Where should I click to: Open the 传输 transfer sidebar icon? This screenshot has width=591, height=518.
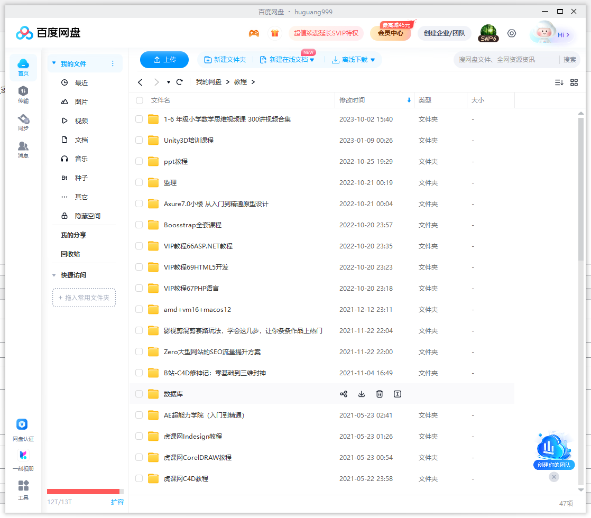[23, 95]
